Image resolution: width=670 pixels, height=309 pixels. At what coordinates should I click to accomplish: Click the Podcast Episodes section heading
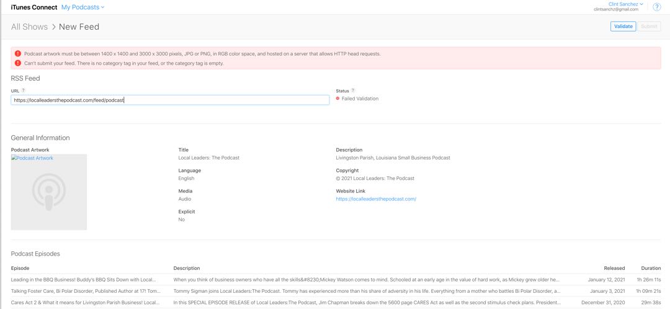[x=35, y=254]
